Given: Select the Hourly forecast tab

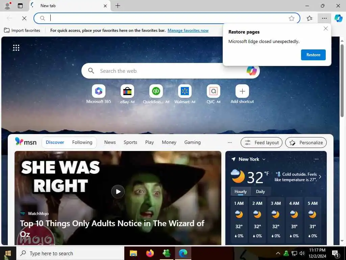Looking at the screenshot, I should (241, 192).
